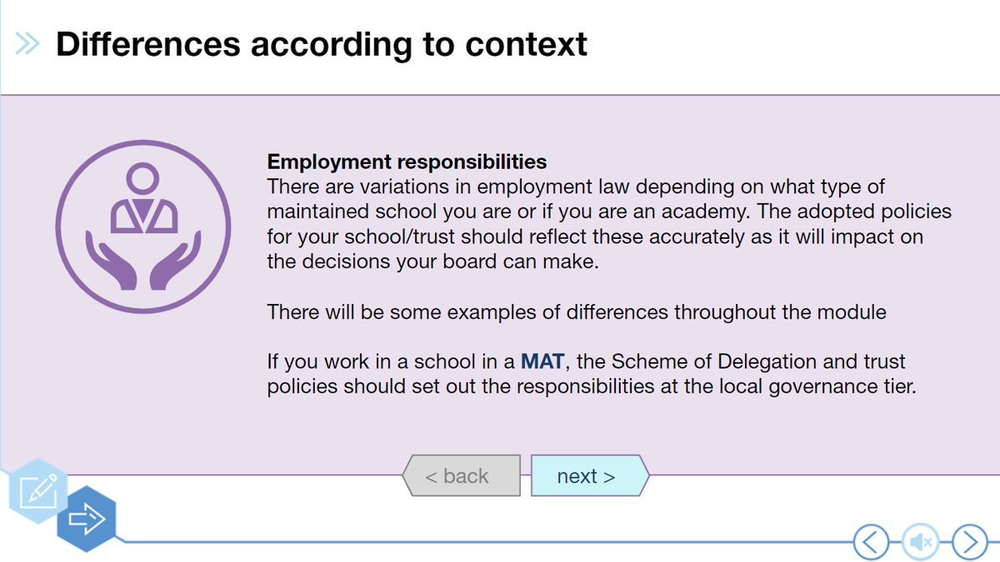Click the blue arrow hexagon icon
The height and width of the screenshot is (562, 1000).
[x=87, y=520]
